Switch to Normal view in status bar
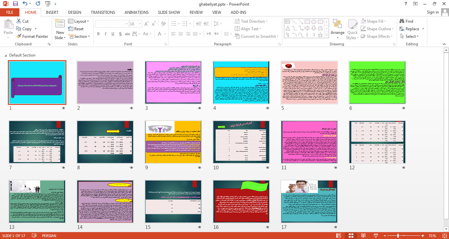Screen dimensions: 449x239 pyautogui.click(x=339, y=236)
